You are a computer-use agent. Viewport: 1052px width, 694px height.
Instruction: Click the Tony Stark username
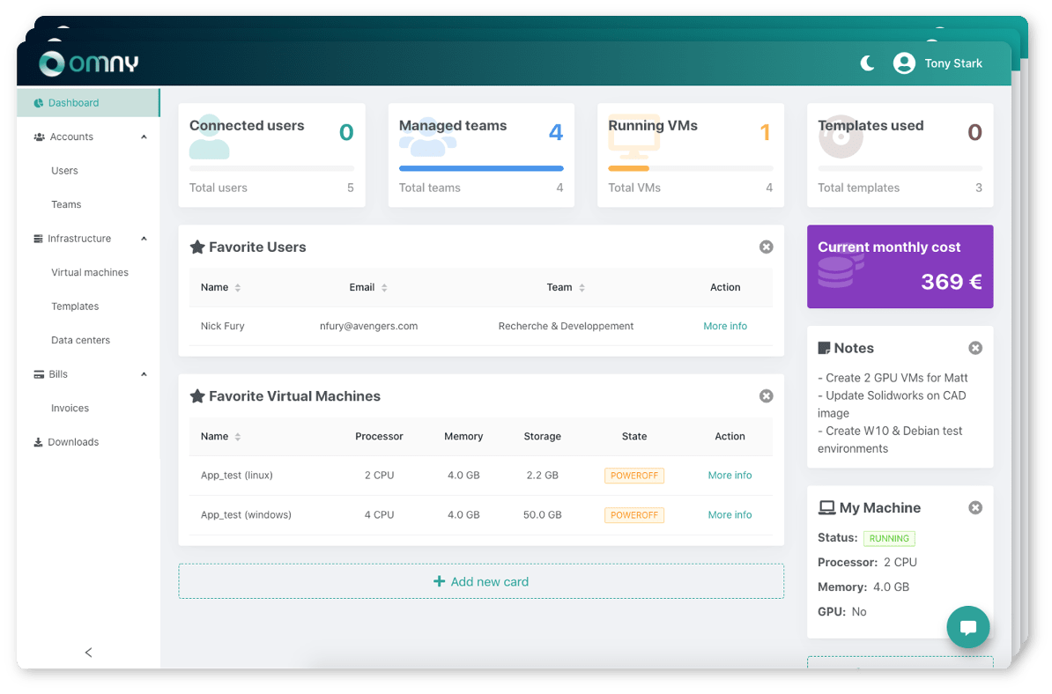952,63
